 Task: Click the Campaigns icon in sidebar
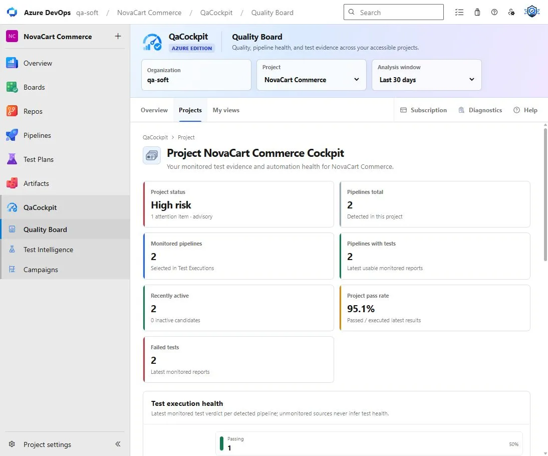(12, 269)
